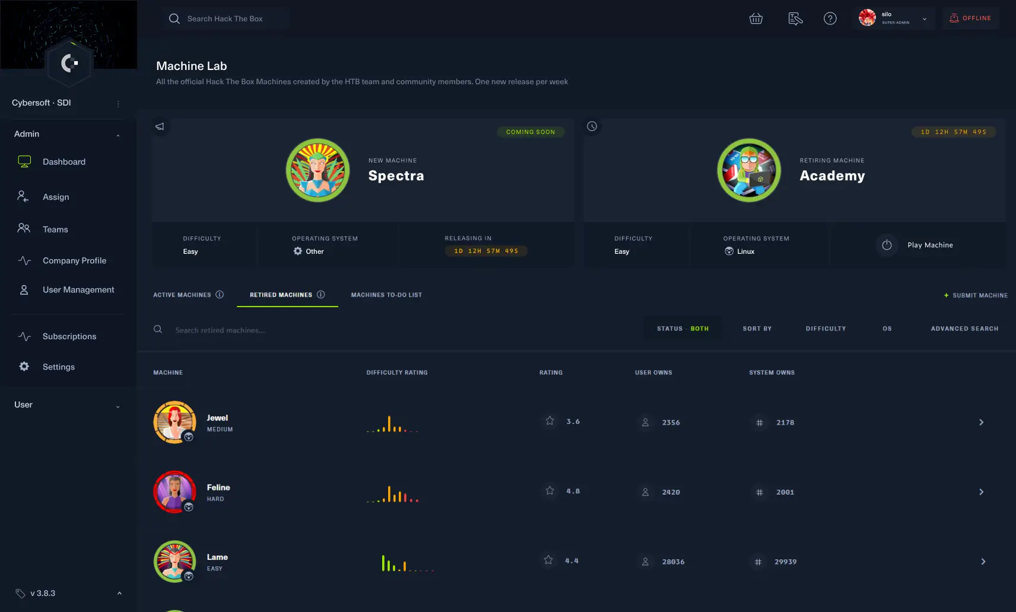Click the Teams icon in sidebar

pyautogui.click(x=24, y=228)
